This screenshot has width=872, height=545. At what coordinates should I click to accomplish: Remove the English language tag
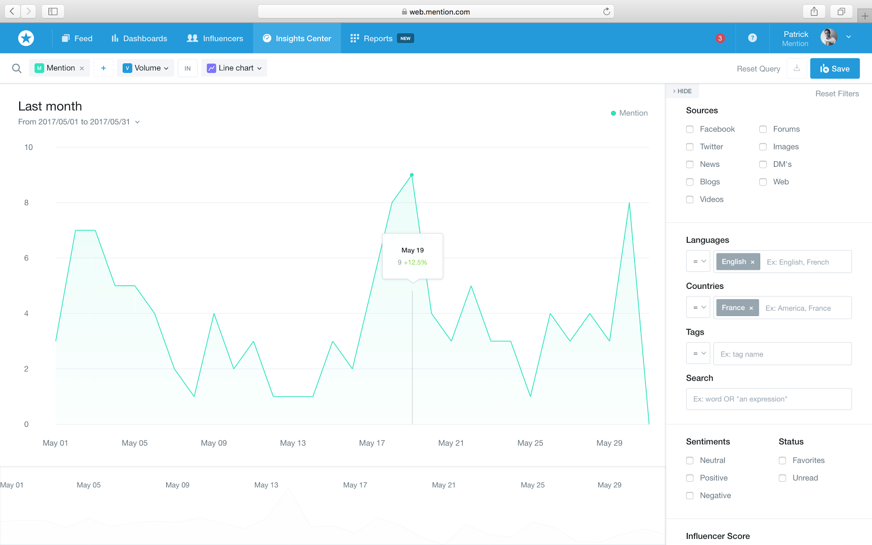coord(753,262)
